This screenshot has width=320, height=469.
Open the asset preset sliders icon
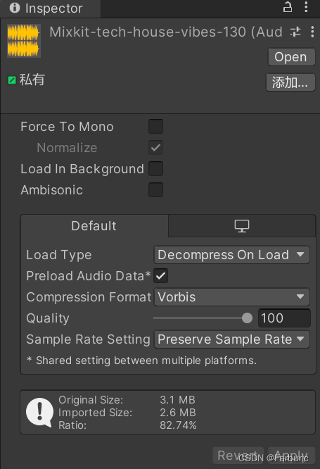[x=295, y=32]
